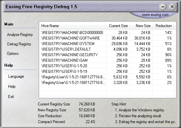Click the 74,268 KB current registry size value

[87, 104]
